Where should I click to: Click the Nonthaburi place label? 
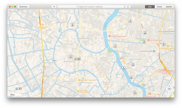click(141, 39)
